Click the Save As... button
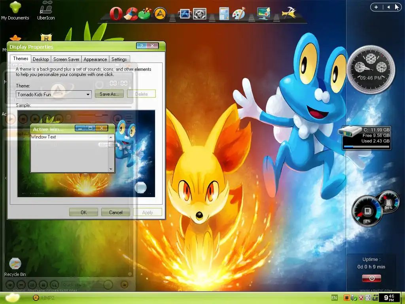This screenshot has height=304, width=405. (x=109, y=94)
